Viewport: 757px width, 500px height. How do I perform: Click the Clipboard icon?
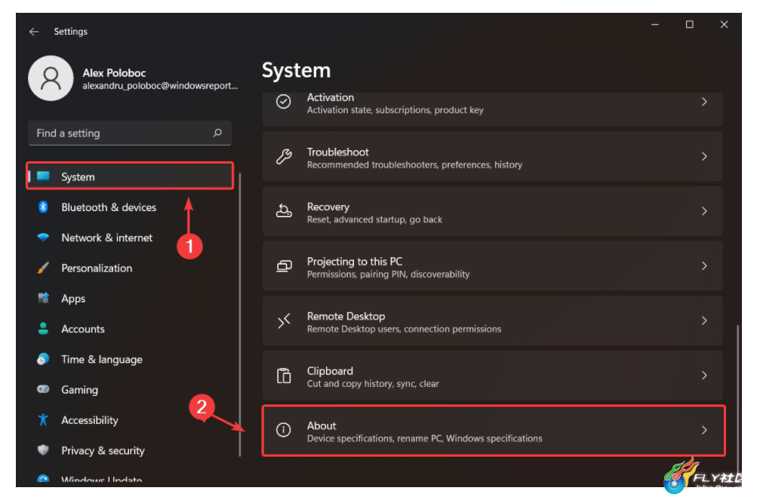[283, 375]
